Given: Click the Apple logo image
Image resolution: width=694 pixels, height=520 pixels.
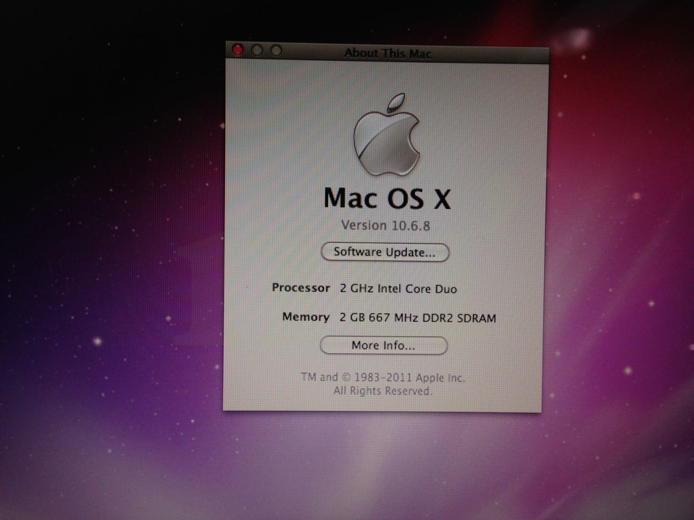Looking at the screenshot, I should 386,134.
